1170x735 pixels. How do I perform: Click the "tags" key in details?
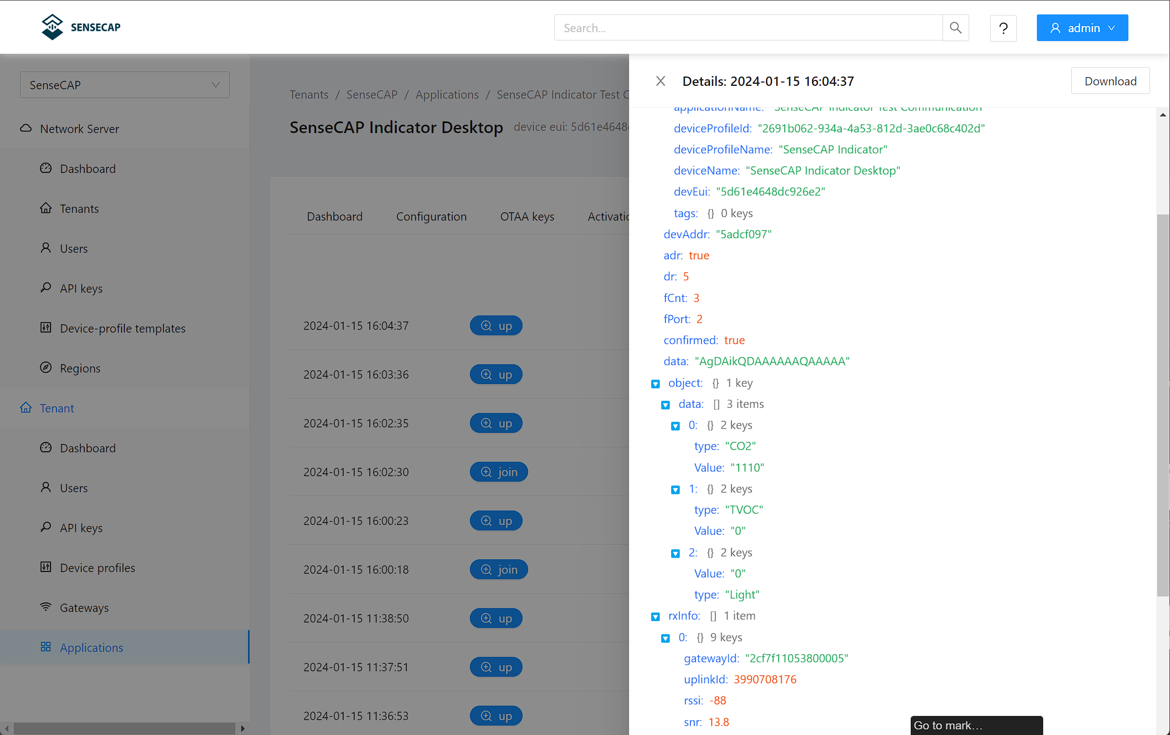coord(686,213)
